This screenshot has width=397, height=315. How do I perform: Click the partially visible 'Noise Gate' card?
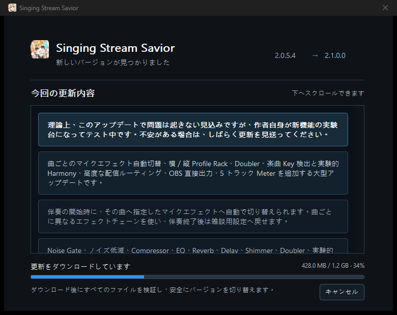coord(193,246)
